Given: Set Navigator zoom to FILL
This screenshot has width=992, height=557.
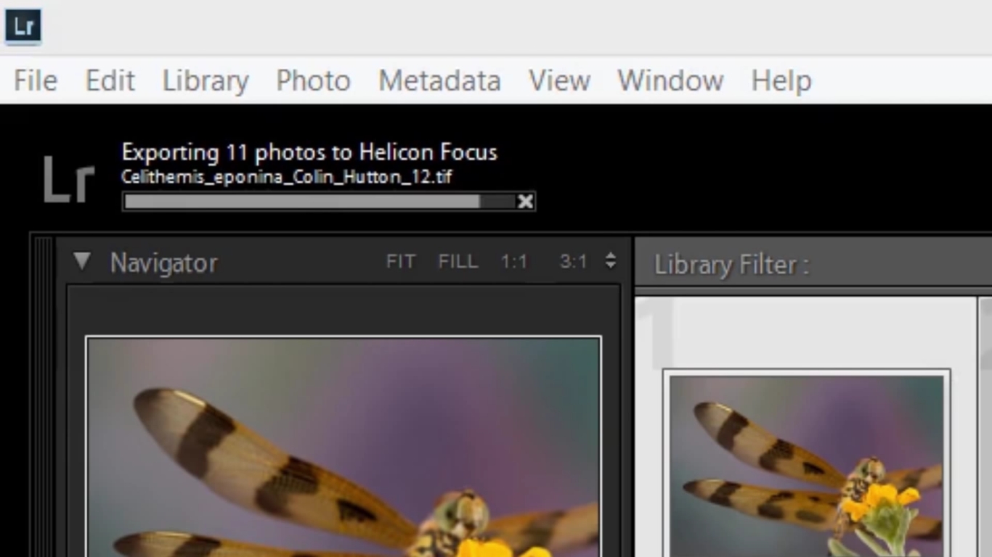Looking at the screenshot, I should click(x=458, y=262).
